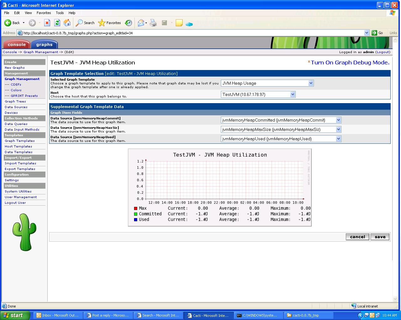Open the Host TestJVM dropdown

pyautogui.click(x=258, y=94)
